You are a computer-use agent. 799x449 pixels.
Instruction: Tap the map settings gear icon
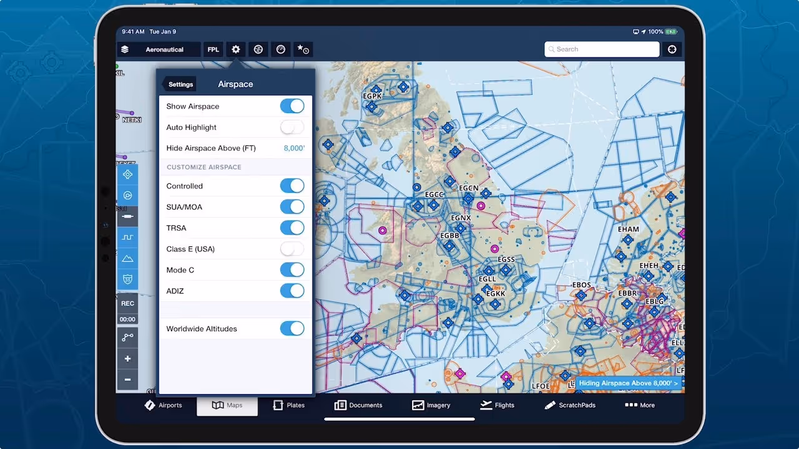click(235, 49)
